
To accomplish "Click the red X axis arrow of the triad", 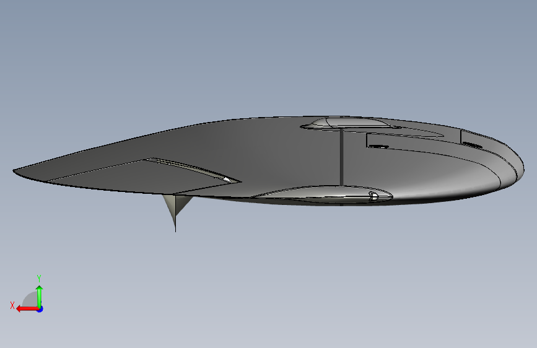I will 27,309.
